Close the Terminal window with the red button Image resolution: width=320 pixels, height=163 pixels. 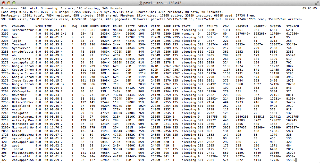(3, 3)
